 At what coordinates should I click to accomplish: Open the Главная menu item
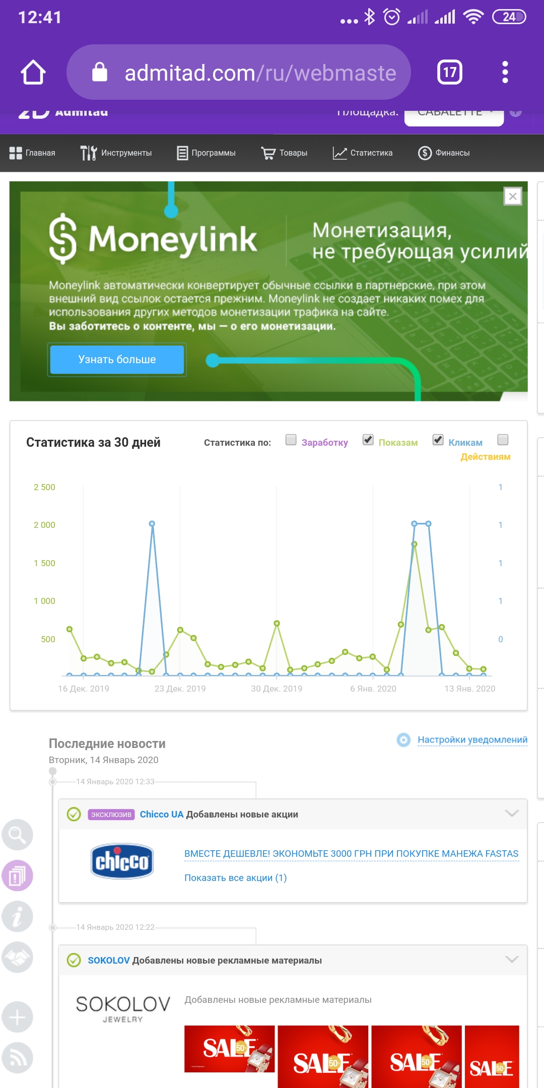pos(32,153)
